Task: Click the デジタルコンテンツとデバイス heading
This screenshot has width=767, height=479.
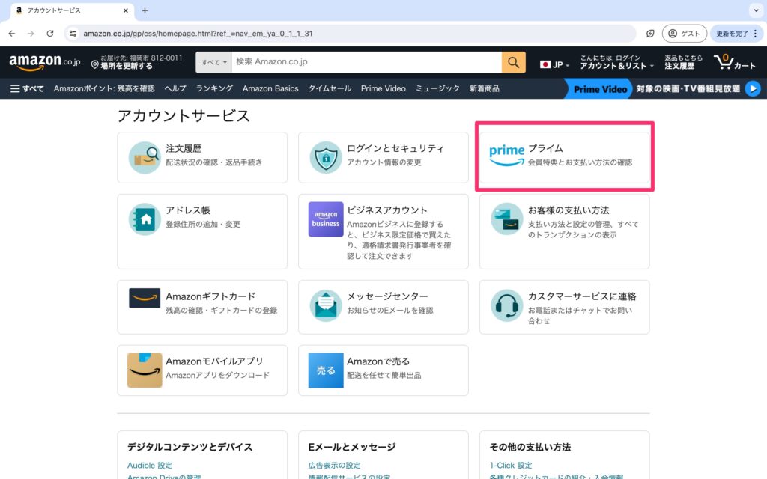Action: 190,447
